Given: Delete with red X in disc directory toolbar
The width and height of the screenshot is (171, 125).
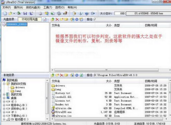Looking at the screenshot, I should click(x=57, y=19).
